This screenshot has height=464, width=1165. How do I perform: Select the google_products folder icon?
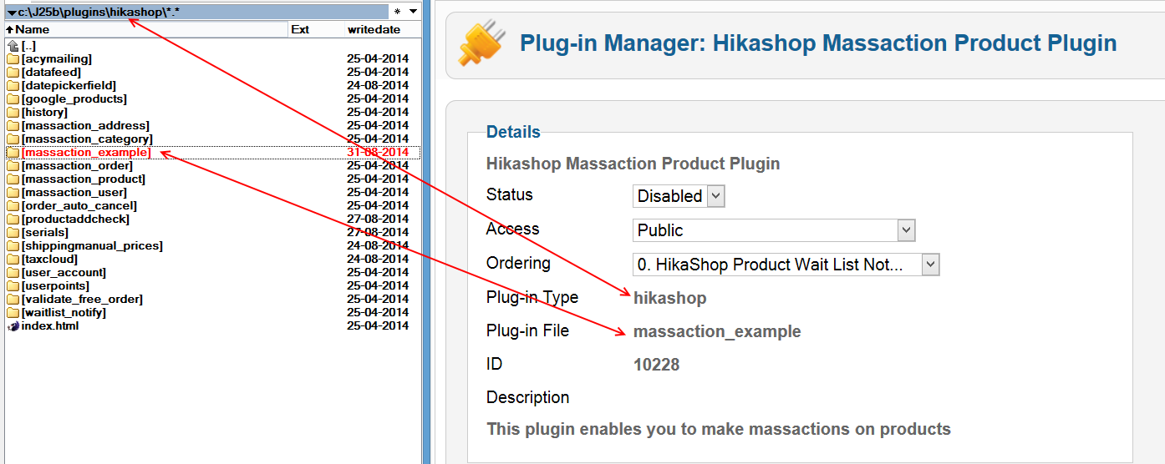click(x=13, y=99)
